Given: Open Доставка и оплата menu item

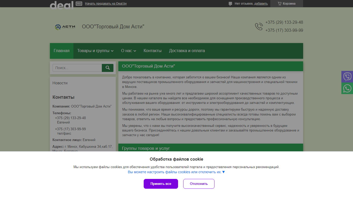Looking at the screenshot, I should (187, 51).
